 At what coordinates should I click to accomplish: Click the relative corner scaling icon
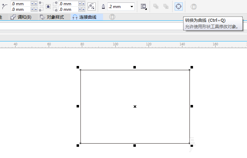click(91, 7)
